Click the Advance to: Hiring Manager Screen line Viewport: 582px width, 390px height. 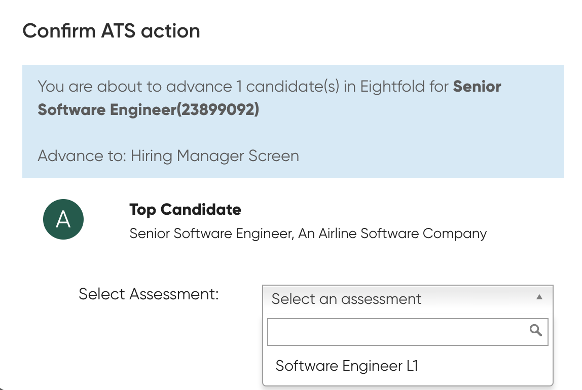[x=168, y=155]
